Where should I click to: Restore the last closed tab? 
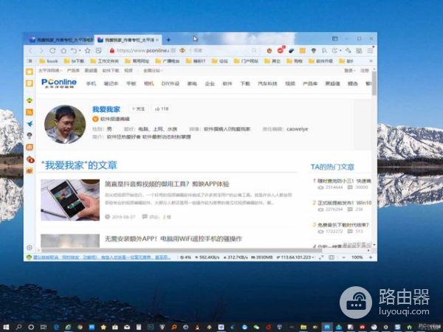tap(74, 50)
